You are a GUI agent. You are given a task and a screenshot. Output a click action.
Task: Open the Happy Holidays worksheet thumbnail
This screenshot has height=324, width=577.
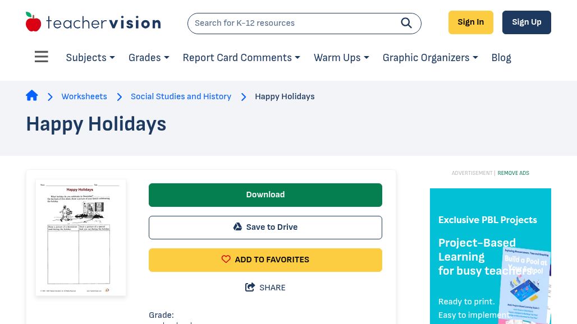[x=81, y=237]
